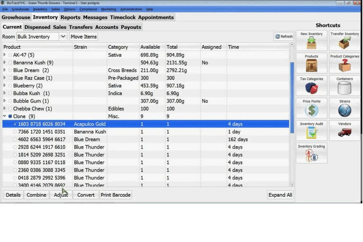Uncheck the Clone (9) group checkbox
The width and height of the screenshot is (363, 242).
10,116
